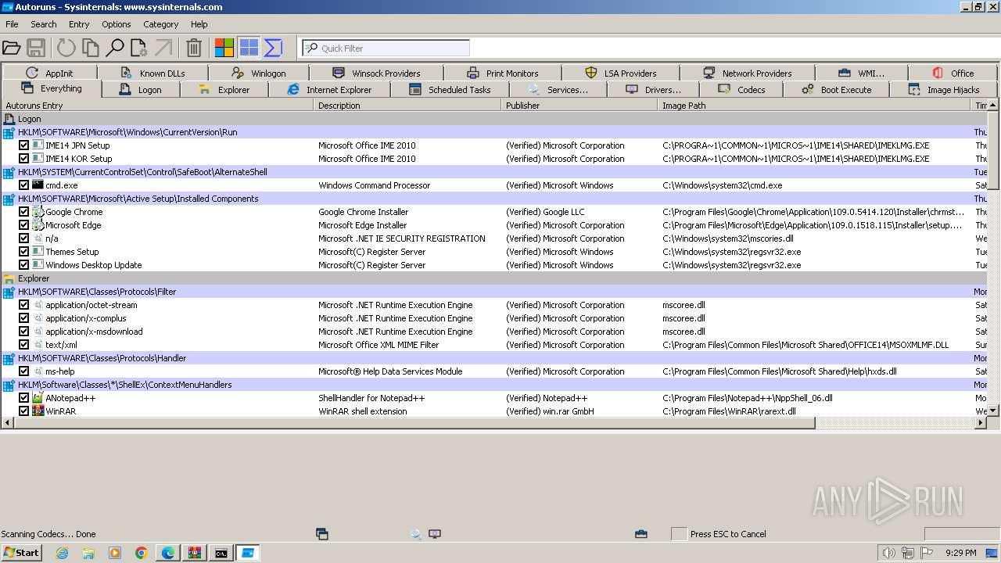Switch to the Print Monitors tab
The image size is (1001, 563).
[502, 73]
